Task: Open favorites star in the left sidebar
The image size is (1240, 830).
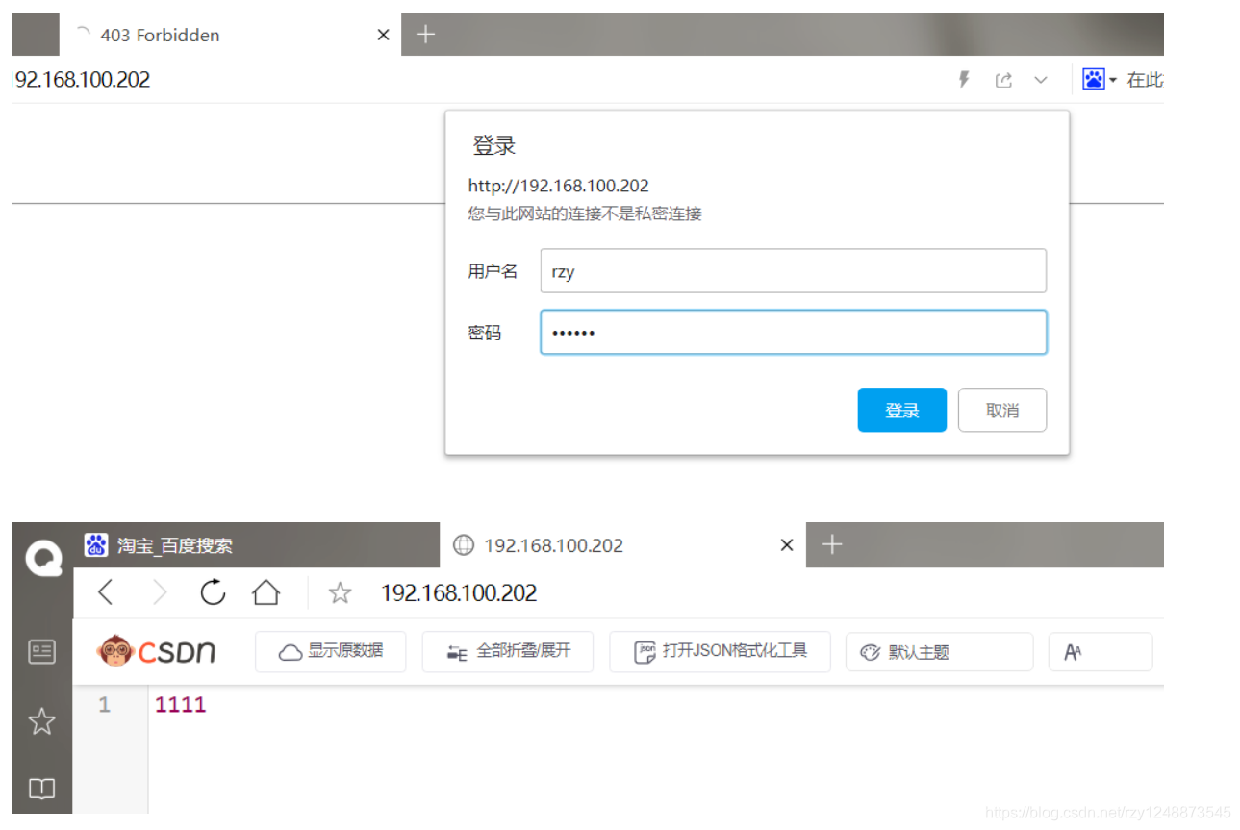Action: pyautogui.click(x=42, y=721)
